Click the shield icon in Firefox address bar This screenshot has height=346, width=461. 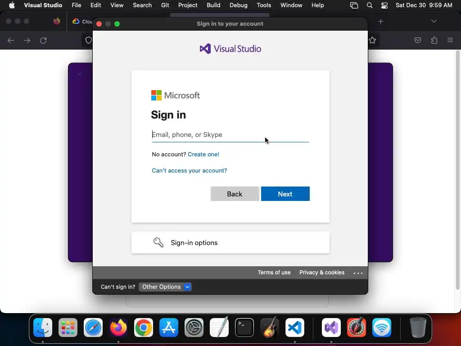coord(88,40)
